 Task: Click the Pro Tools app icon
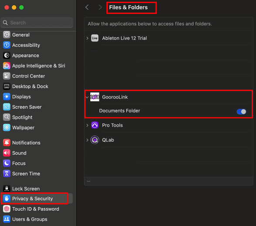pyautogui.click(x=95, y=125)
